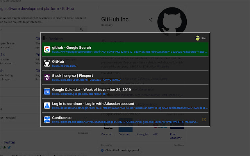Open the flexport.atlassian.net wiki URL
Image resolution: width=250 pixels, height=156 pixels.
click(x=125, y=122)
